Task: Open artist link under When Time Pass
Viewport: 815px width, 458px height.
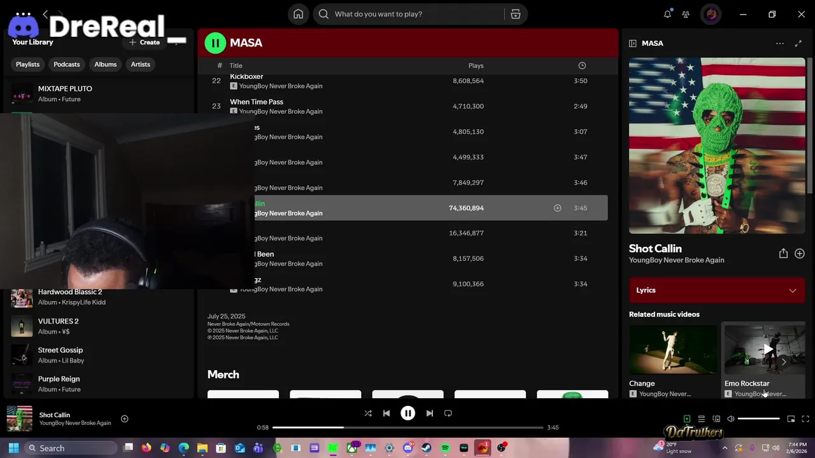Action: pos(281,111)
